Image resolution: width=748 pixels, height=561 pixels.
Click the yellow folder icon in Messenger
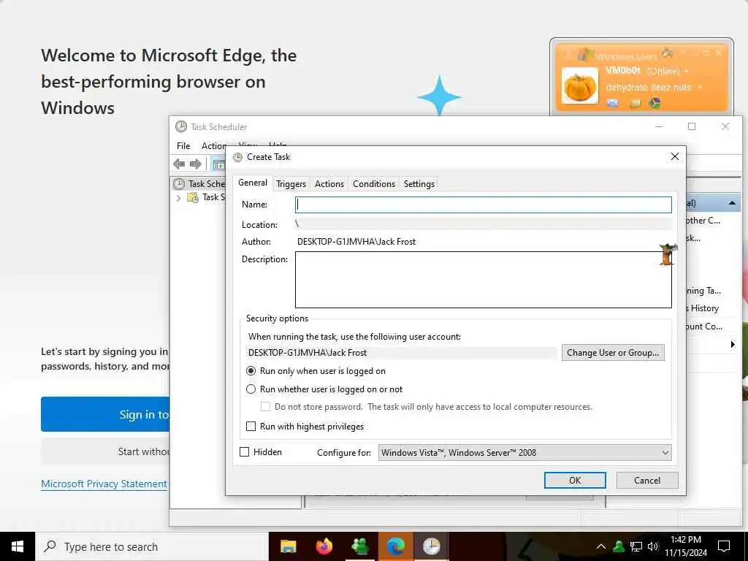click(635, 103)
